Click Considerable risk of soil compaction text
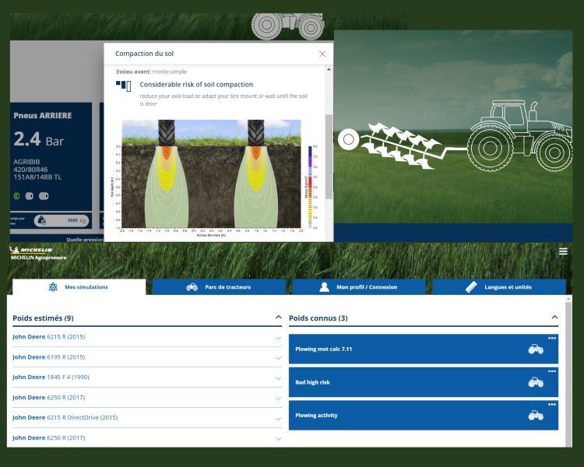 point(196,85)
